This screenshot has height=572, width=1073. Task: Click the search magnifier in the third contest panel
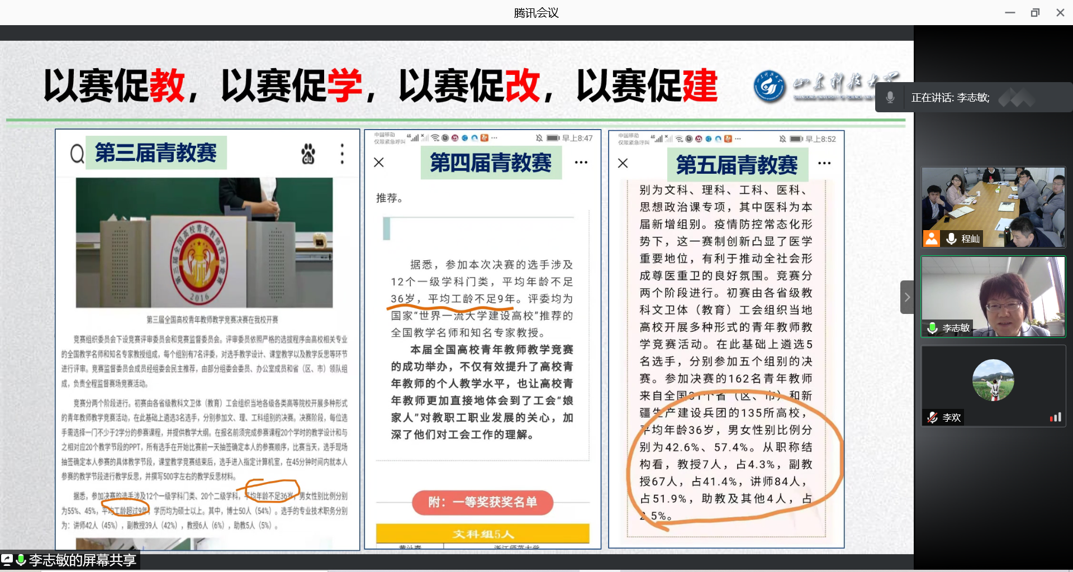[77, 153]
